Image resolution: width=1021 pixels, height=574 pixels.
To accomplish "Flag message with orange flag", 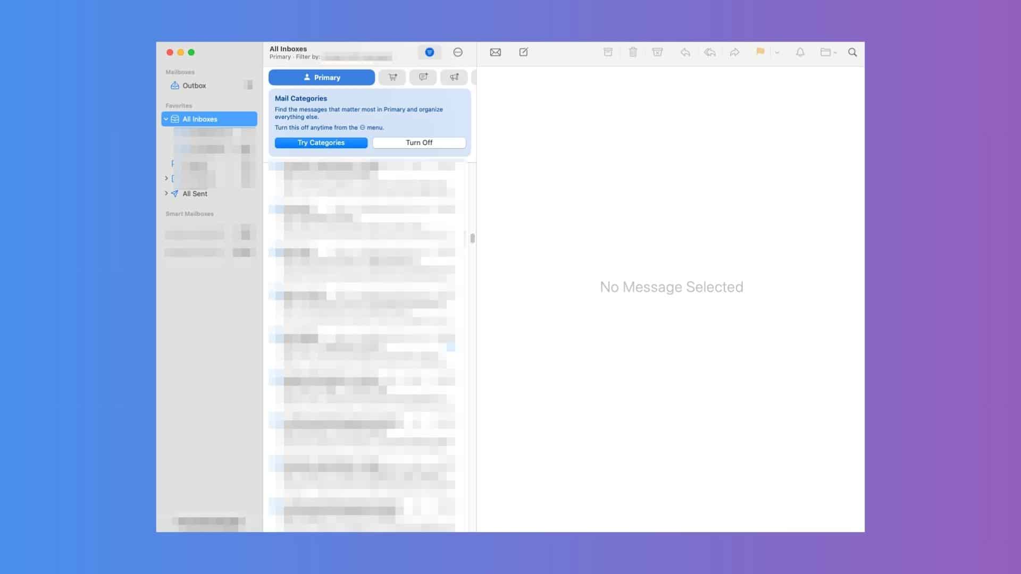I will [760, 52].
